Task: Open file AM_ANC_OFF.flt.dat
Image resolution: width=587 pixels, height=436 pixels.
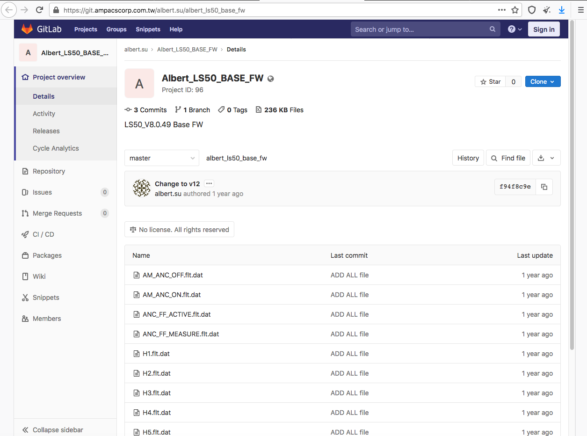Action: point(173,275)
